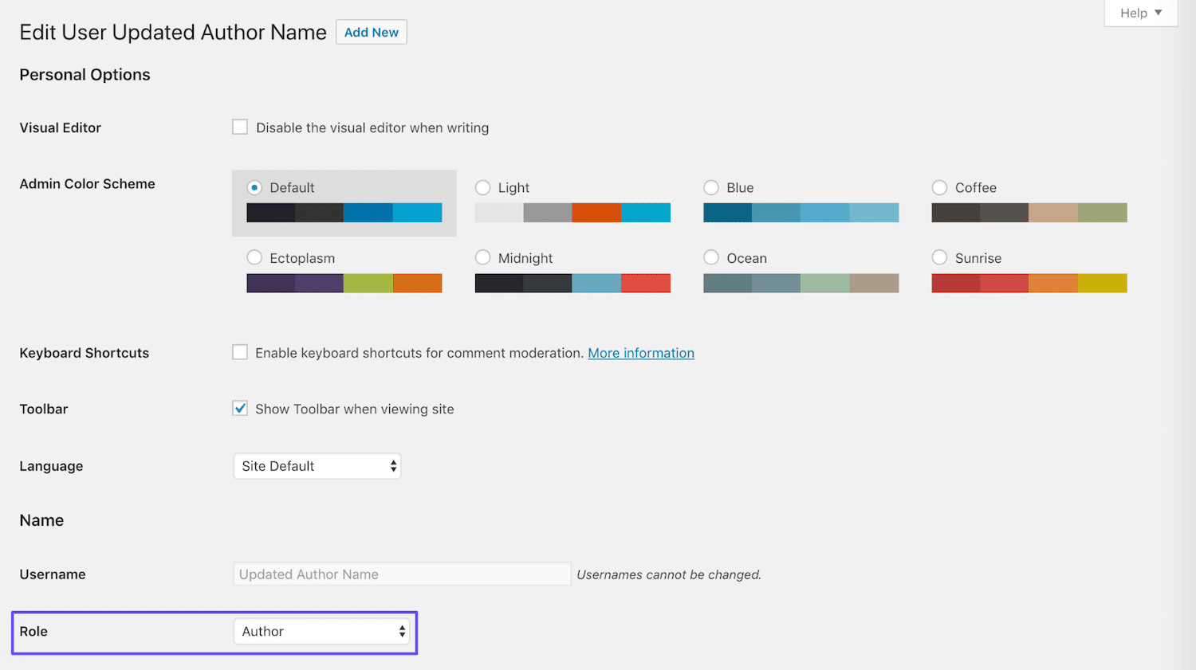Image resolution: width=1196 pixels, height=670 pixels.
Task: Click the Username input field
Action: pyautogui.click(x=401, y=574)
